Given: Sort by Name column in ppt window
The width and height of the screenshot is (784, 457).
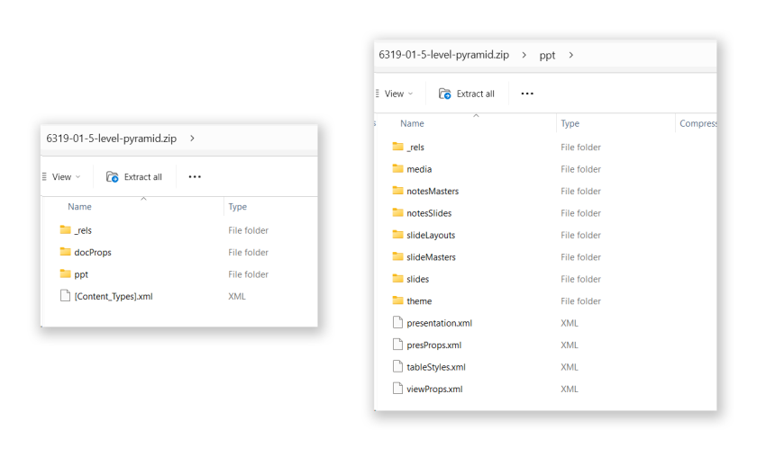Looking at the screenshot, I should point(412,123).
